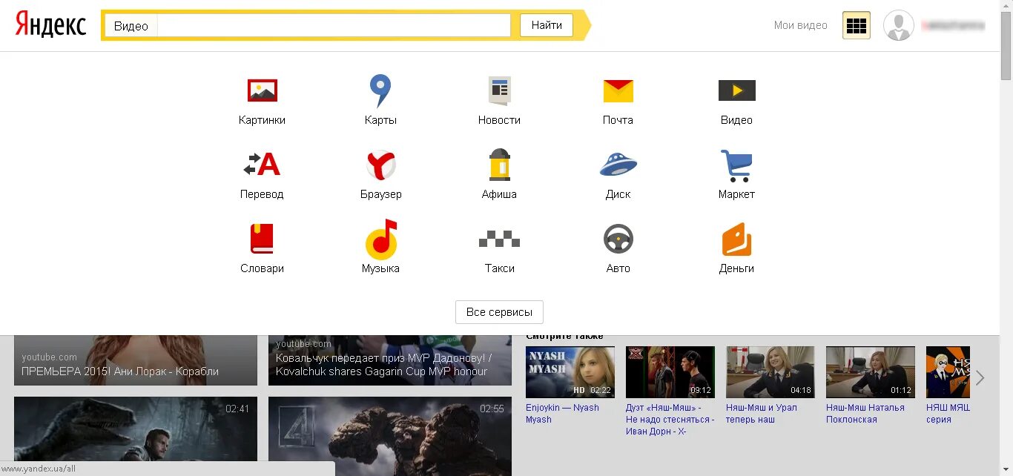Open the Музыка note icon

coord(380,239)
